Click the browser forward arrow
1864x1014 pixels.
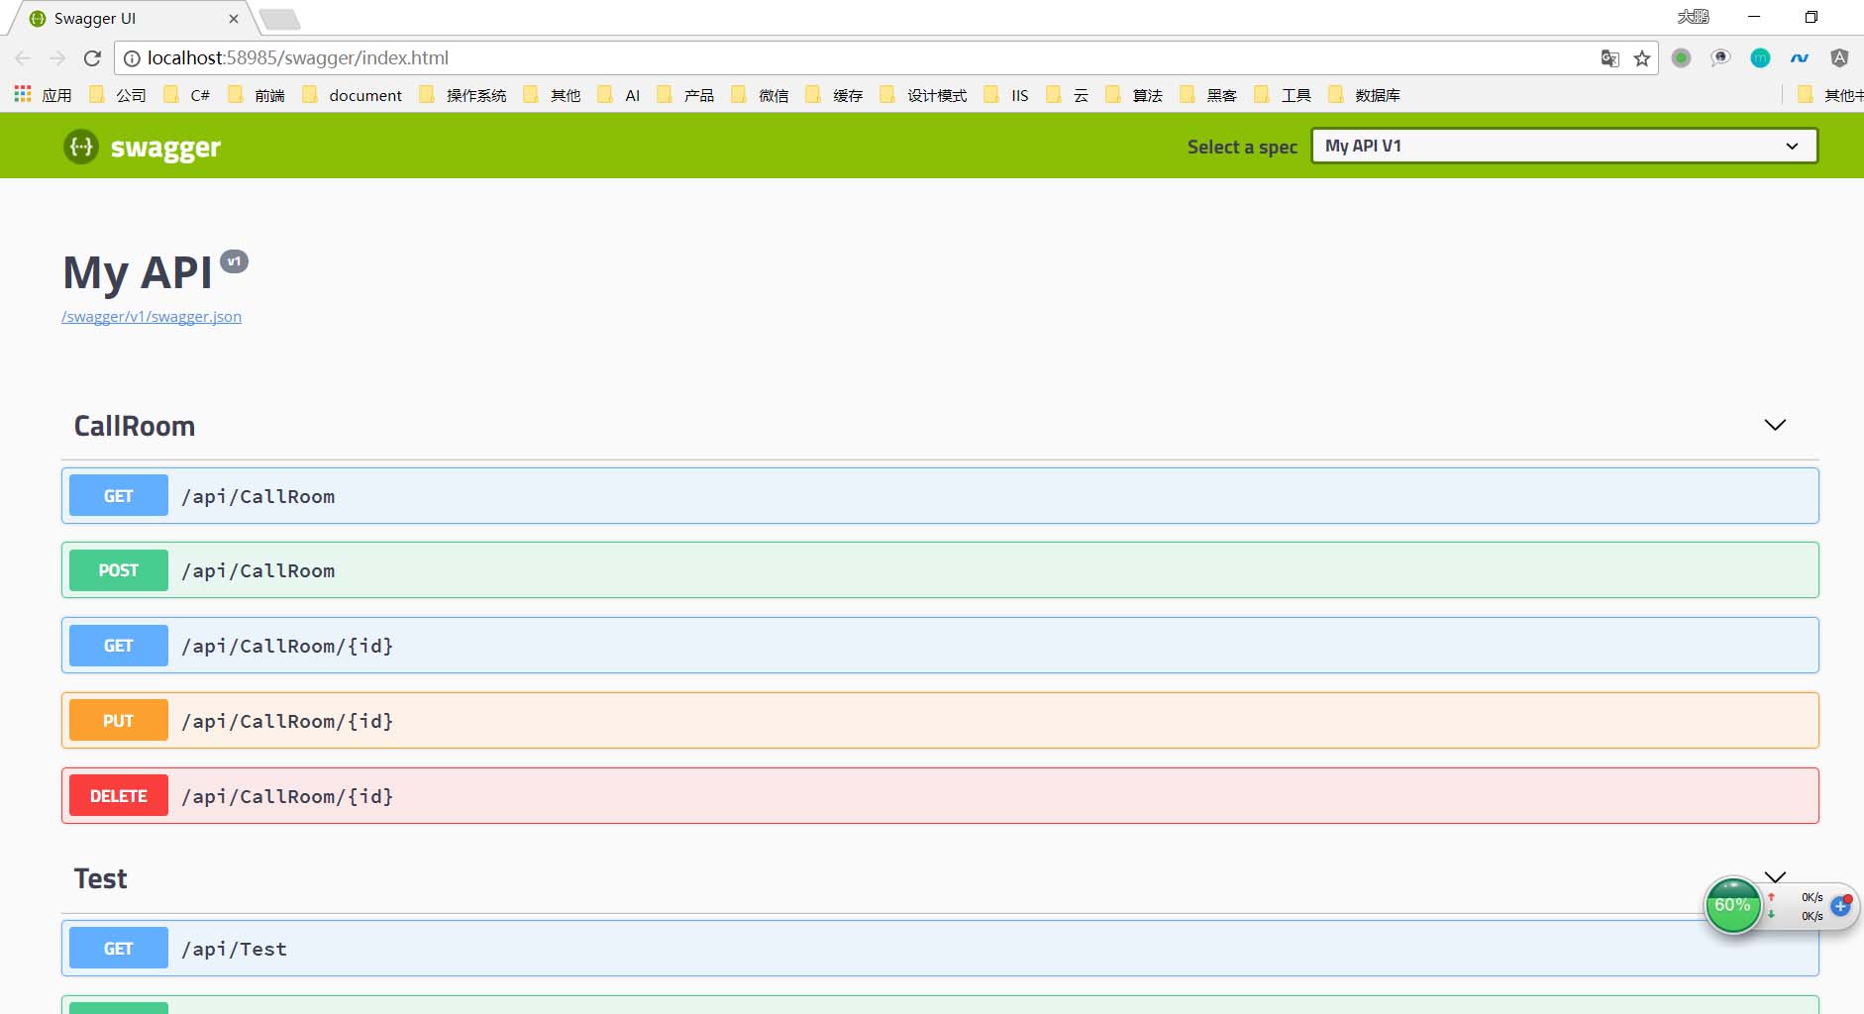point(57,58)
